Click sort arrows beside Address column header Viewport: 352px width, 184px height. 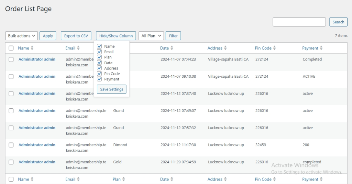pos(225,48)
